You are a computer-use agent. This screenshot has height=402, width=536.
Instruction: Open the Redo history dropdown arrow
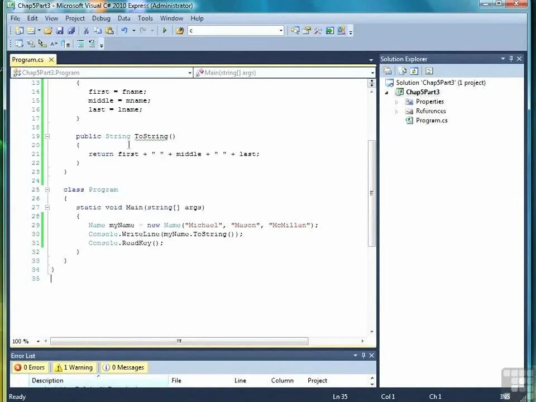[152, 31]
